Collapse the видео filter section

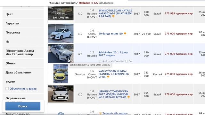pyautogui.click(x=23, y=81)
